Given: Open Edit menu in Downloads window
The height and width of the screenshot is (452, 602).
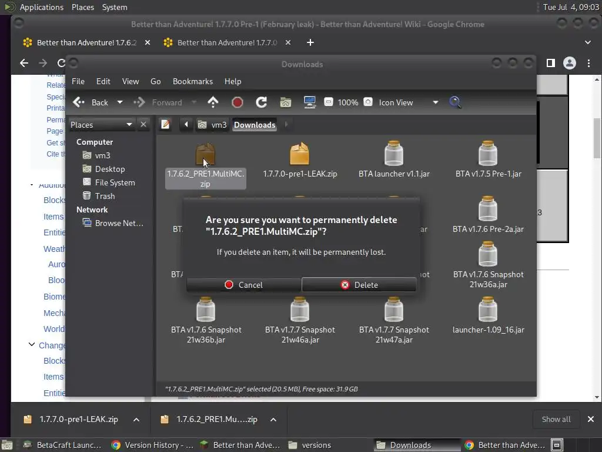Looking at the screenshot, I should pyautogui.click(x=103, y=81).
